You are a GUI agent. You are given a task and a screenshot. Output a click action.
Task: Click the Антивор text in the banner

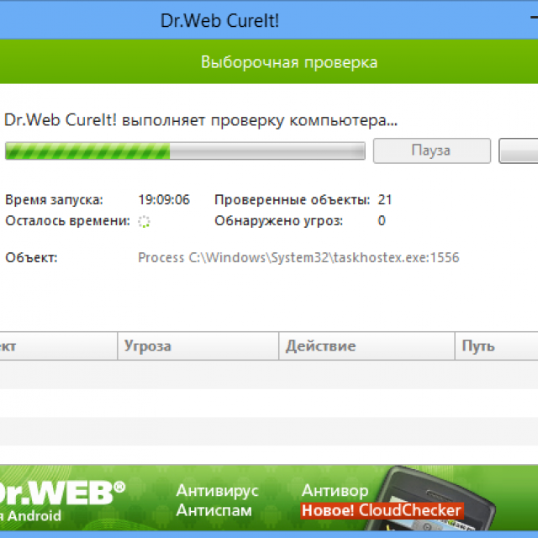tap(335, 491)
